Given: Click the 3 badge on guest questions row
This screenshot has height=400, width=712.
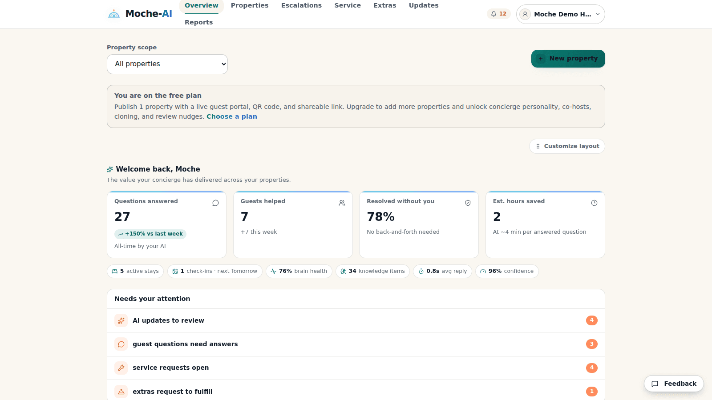Looking at the screenshot, I should click(592, 344).
